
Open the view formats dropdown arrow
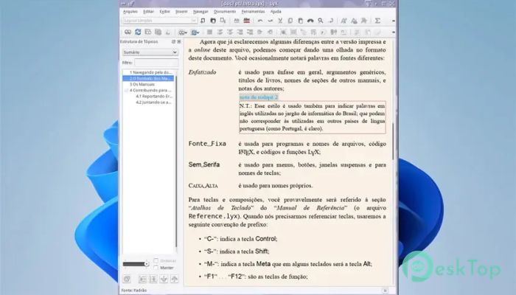pos(186,32)
